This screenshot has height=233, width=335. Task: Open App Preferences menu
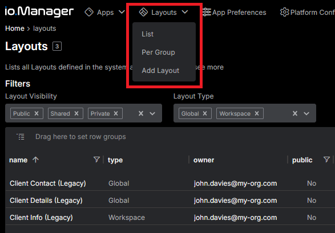[x=239, y=13]
